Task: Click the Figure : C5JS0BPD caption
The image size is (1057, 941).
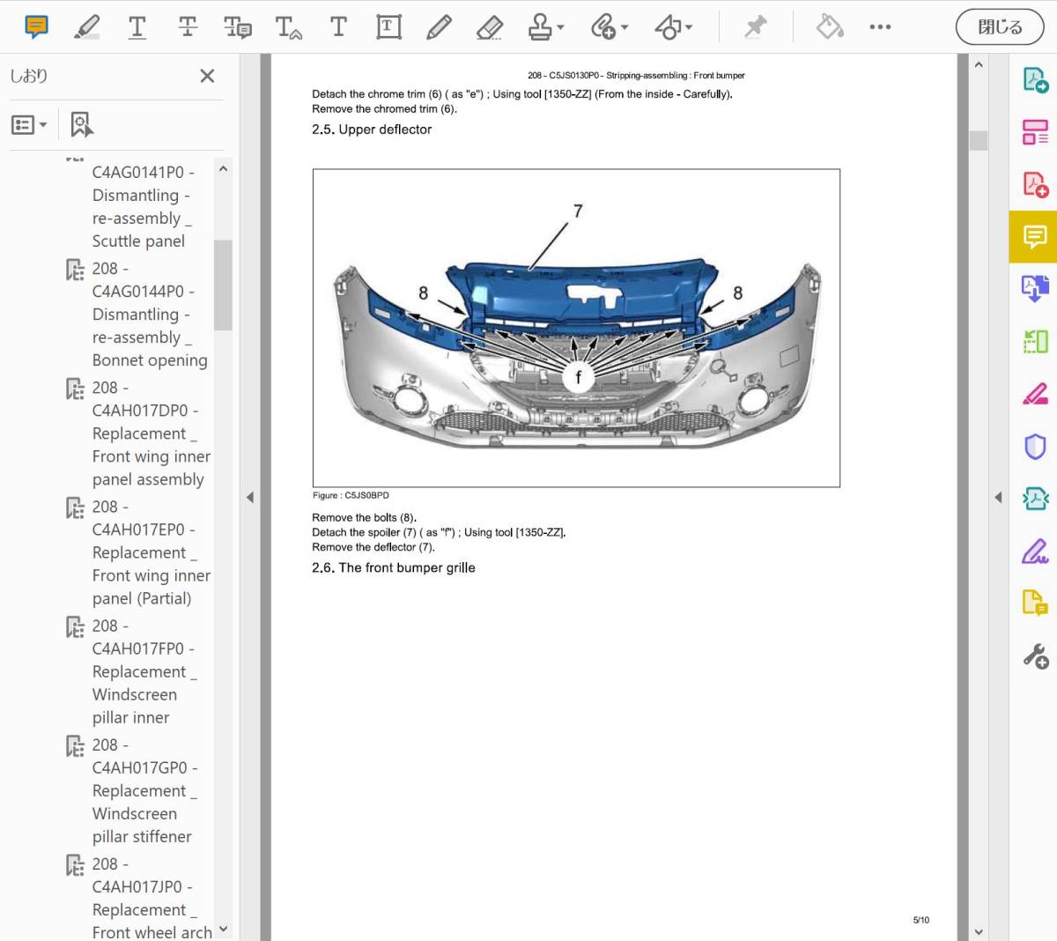Action: (x=351, y=495)
